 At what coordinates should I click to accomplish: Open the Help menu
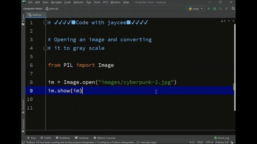coord(126,2)
